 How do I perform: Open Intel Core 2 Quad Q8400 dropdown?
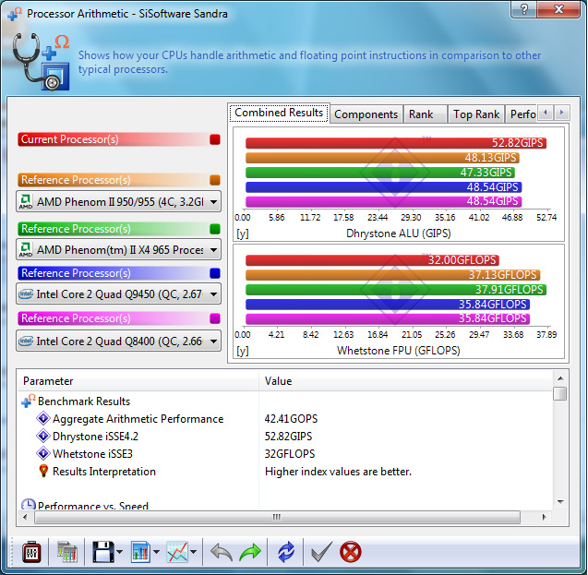[x=118, y=341]
